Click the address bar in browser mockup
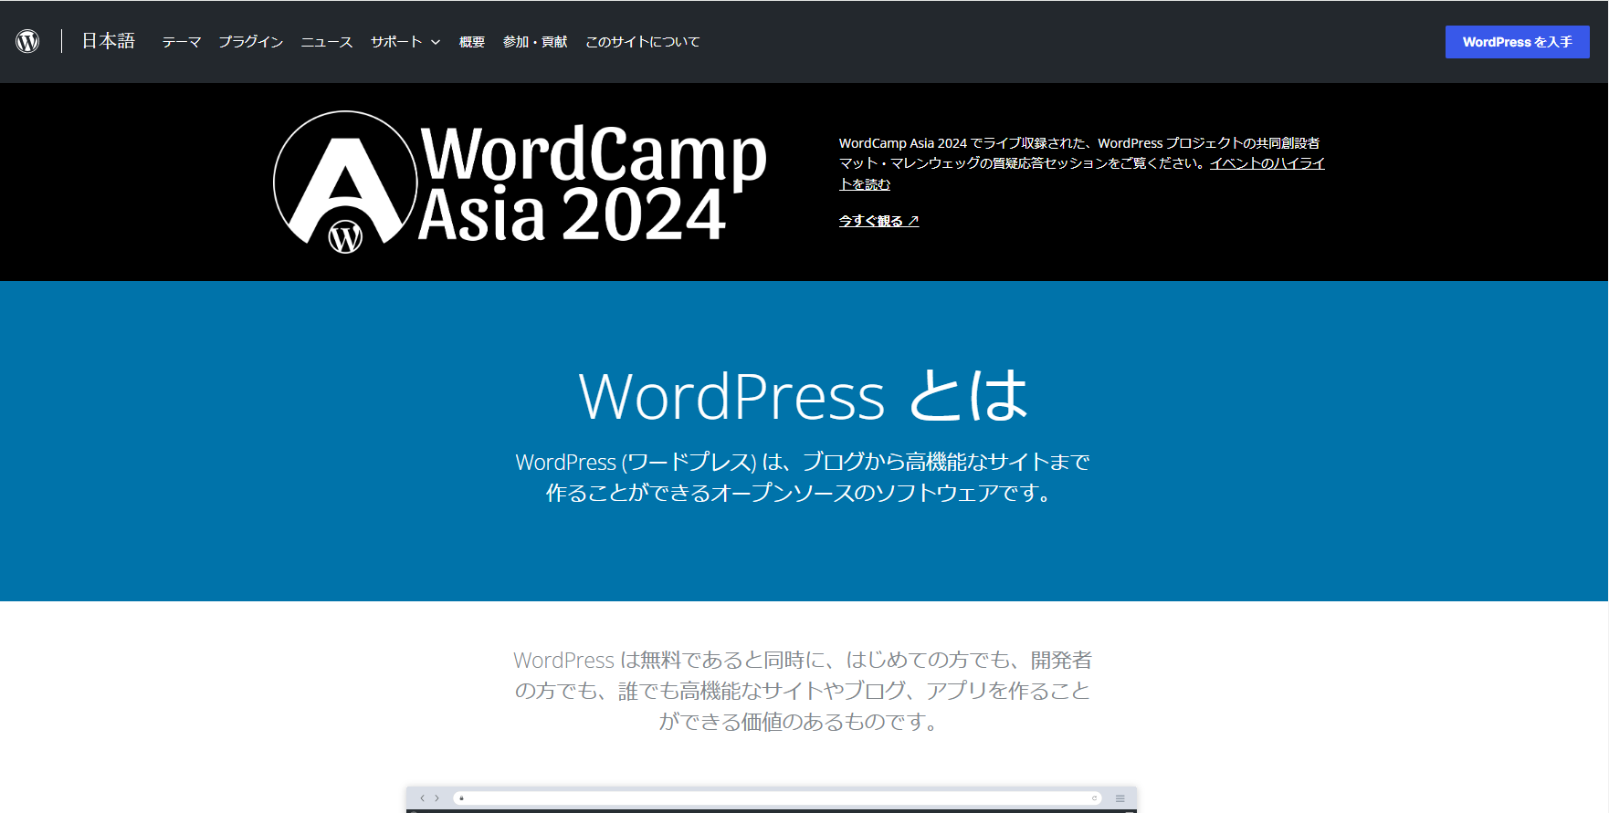The image size is (1609, 813). (x=778, y=798)
